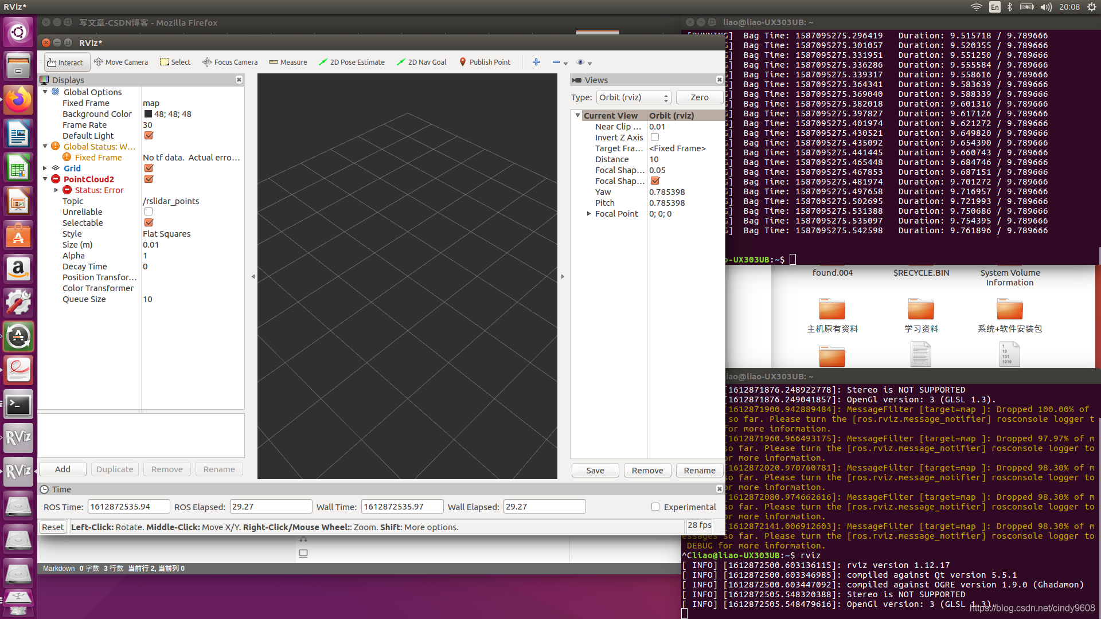Click the Reset button in Time panel
The height and width of the screenshot is (619, 1101).
[x=52, y=527]
